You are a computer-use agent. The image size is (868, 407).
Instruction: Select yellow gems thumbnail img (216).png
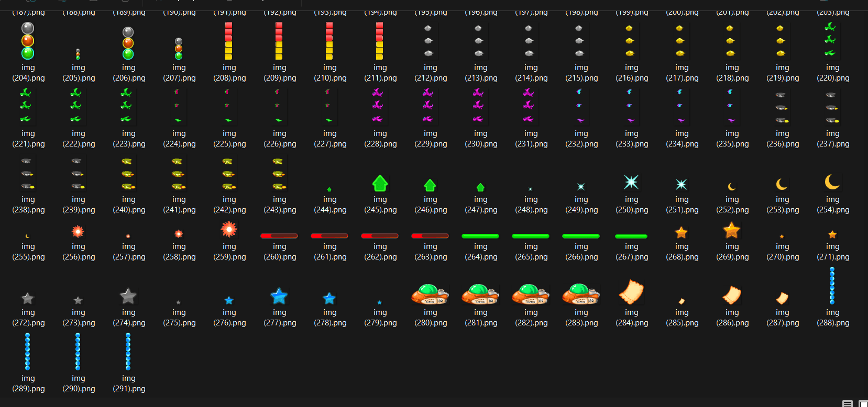coord(630,41)
